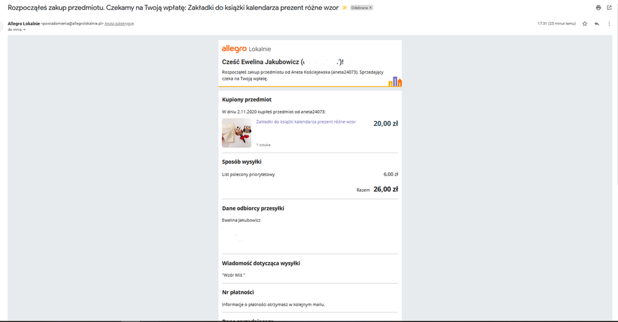The width and height of the screenshot is (618, 322).
Task: Click the owl bookmarks product thumbnail
Action: coord(236,133)
